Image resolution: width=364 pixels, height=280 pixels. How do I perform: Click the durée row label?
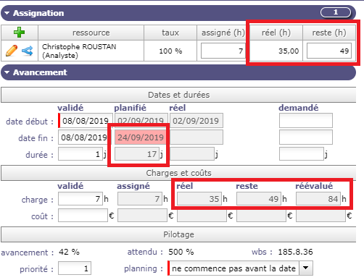(x=39, y=155)
